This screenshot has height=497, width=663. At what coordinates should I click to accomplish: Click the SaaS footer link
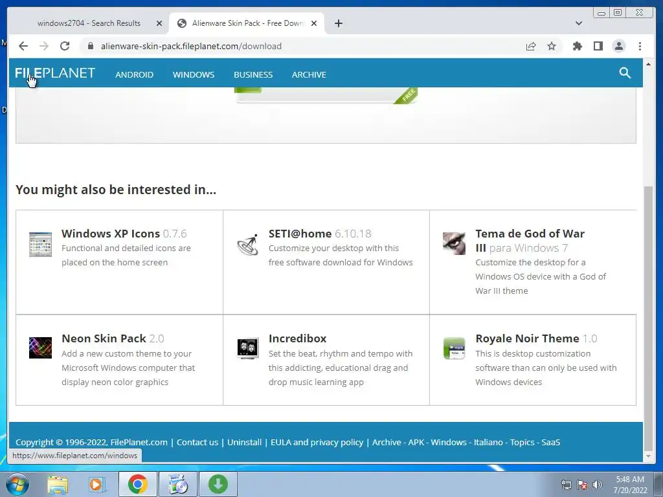click(551, 443)
